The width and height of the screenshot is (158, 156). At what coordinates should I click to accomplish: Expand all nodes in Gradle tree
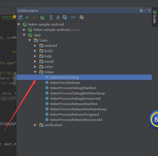pos(51,18)
